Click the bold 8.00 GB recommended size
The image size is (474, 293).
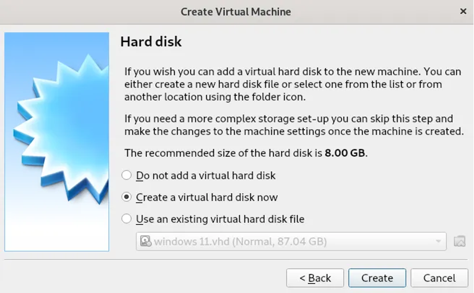(x=345, y=153)
